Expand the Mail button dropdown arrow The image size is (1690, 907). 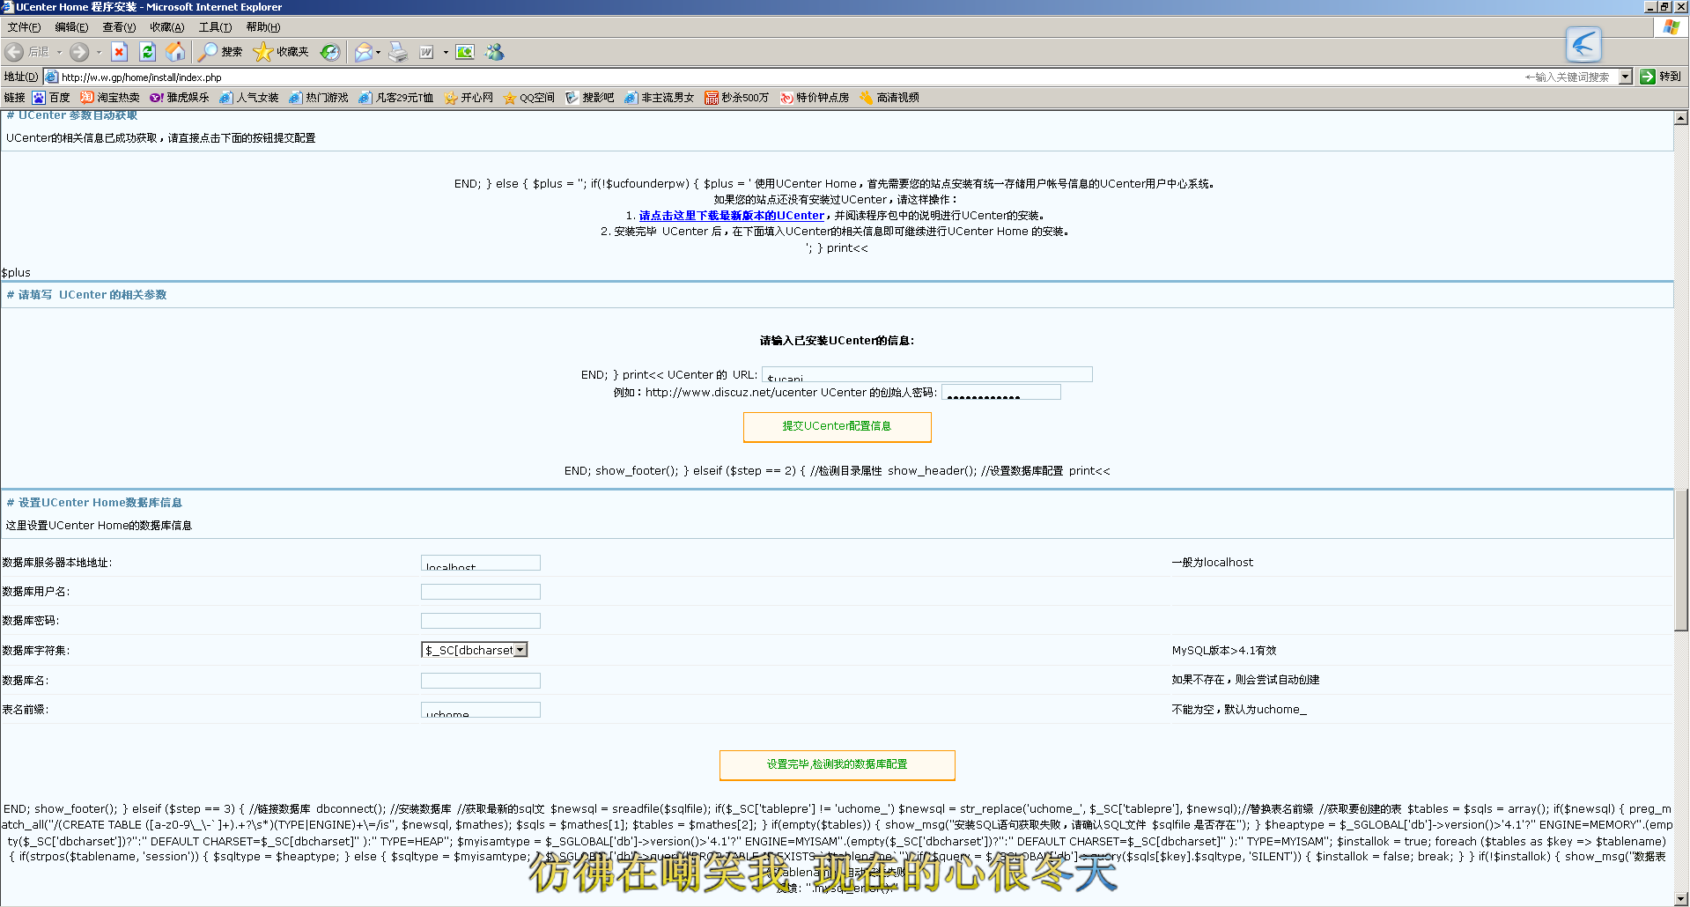(x=379, y=52)
